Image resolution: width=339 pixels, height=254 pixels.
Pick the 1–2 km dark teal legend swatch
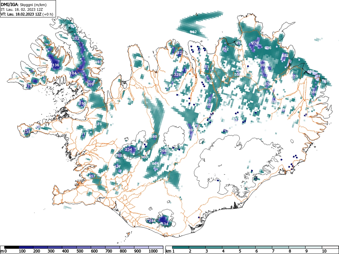tap(181, 247)
